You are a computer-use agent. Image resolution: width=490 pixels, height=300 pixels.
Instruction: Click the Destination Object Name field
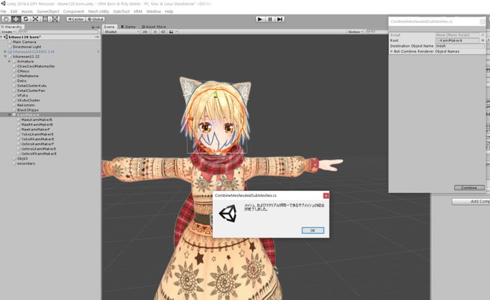(460, 46)
